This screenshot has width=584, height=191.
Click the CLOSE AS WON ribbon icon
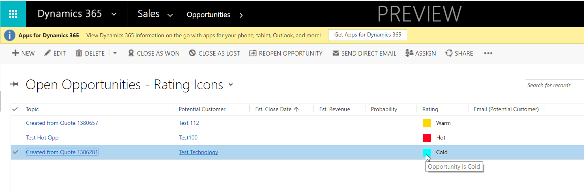131,53
